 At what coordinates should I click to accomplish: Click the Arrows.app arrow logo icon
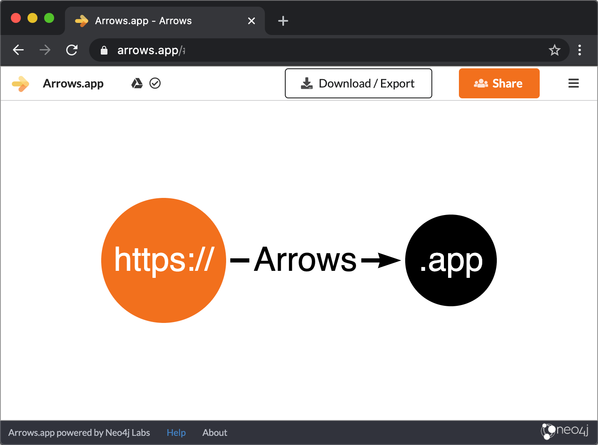[20, 84]
